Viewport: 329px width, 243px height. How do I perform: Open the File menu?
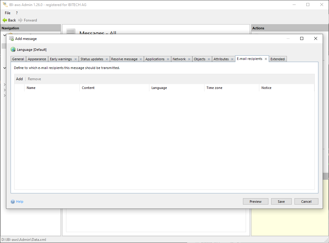(x=8, y=13)
